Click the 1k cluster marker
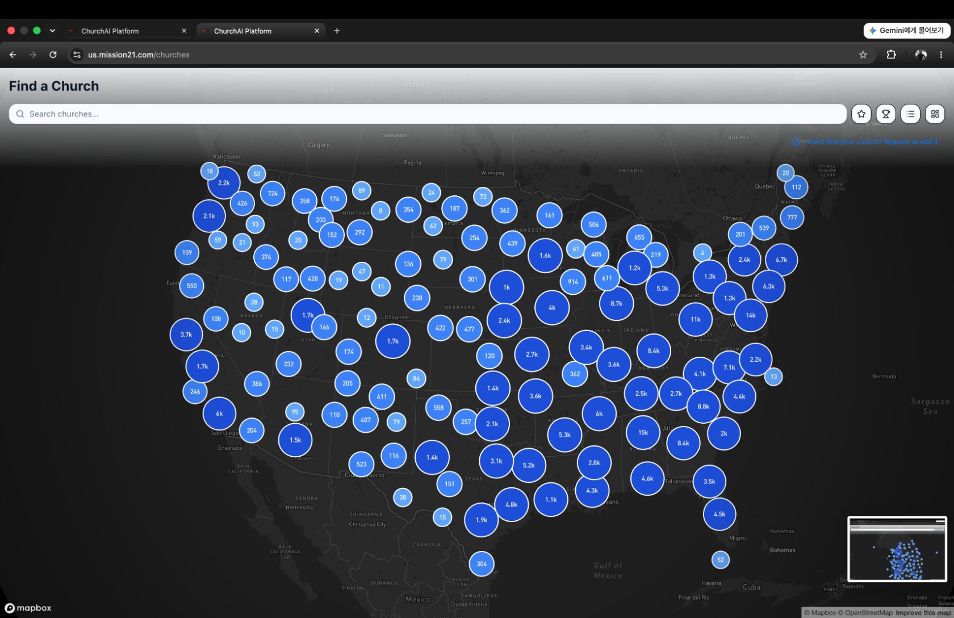 [x=507, y=287]
